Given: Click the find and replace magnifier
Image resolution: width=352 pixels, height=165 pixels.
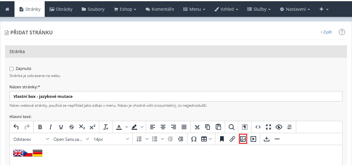Looking at the screenshot, I should pyautogui.click(x=231, y=127).
